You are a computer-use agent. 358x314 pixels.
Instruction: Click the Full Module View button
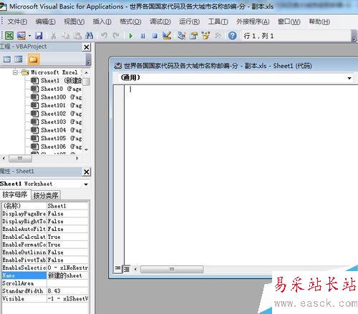127,269
